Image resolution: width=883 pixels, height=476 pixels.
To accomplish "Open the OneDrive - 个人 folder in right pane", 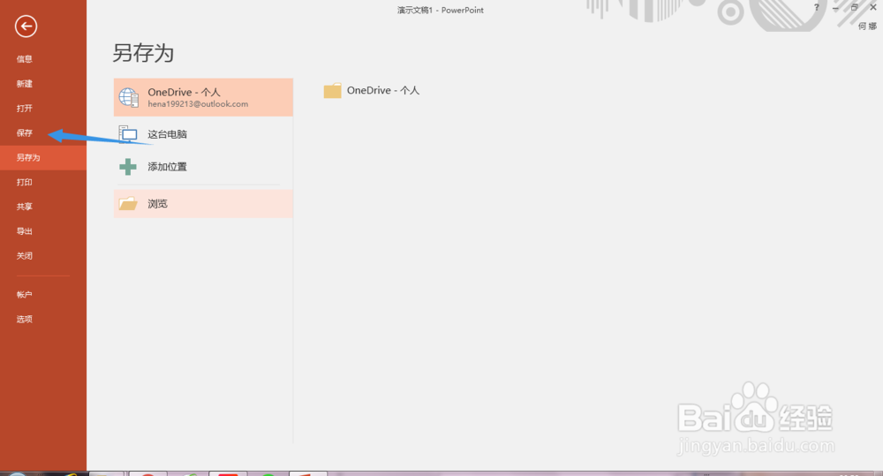I will pos(372,90).
